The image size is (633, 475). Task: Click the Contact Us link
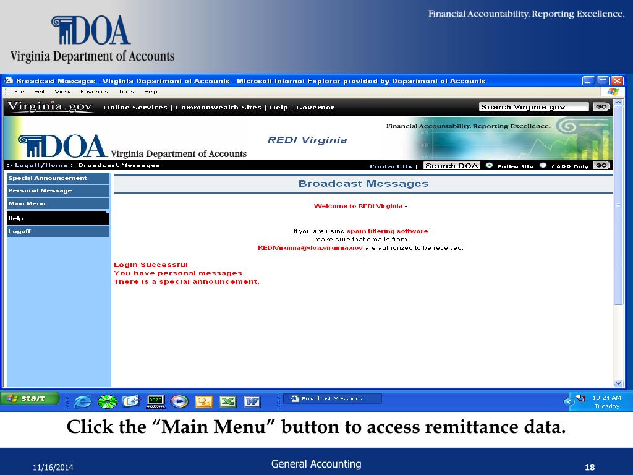(x=391, y=166)
